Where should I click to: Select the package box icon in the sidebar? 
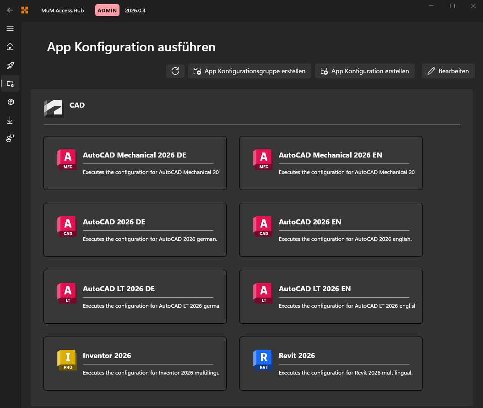(10, 102)
